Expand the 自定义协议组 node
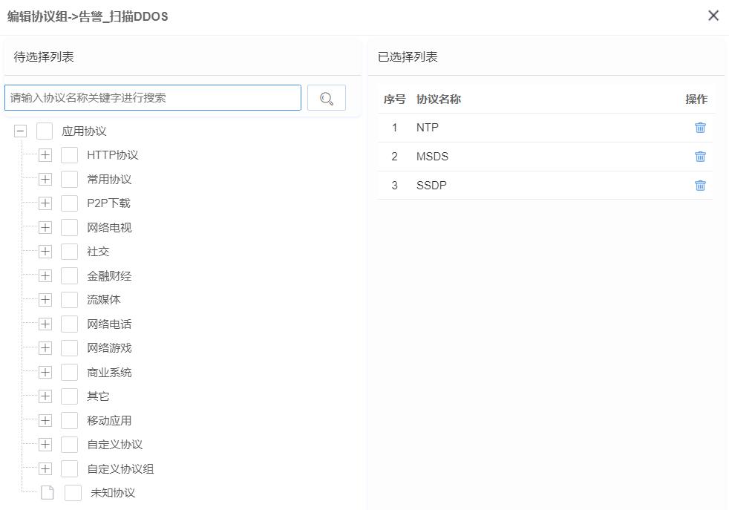This screenshot has width=729, height=510. coord(45,468)
